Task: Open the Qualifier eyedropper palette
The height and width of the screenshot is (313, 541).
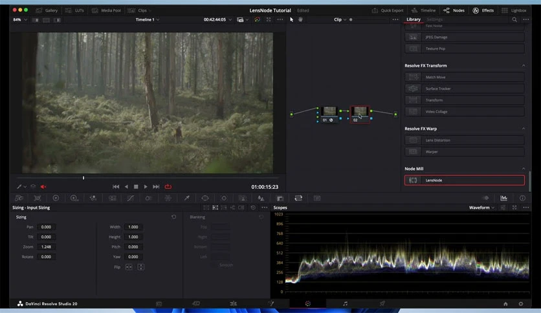Action: point(186,198)
